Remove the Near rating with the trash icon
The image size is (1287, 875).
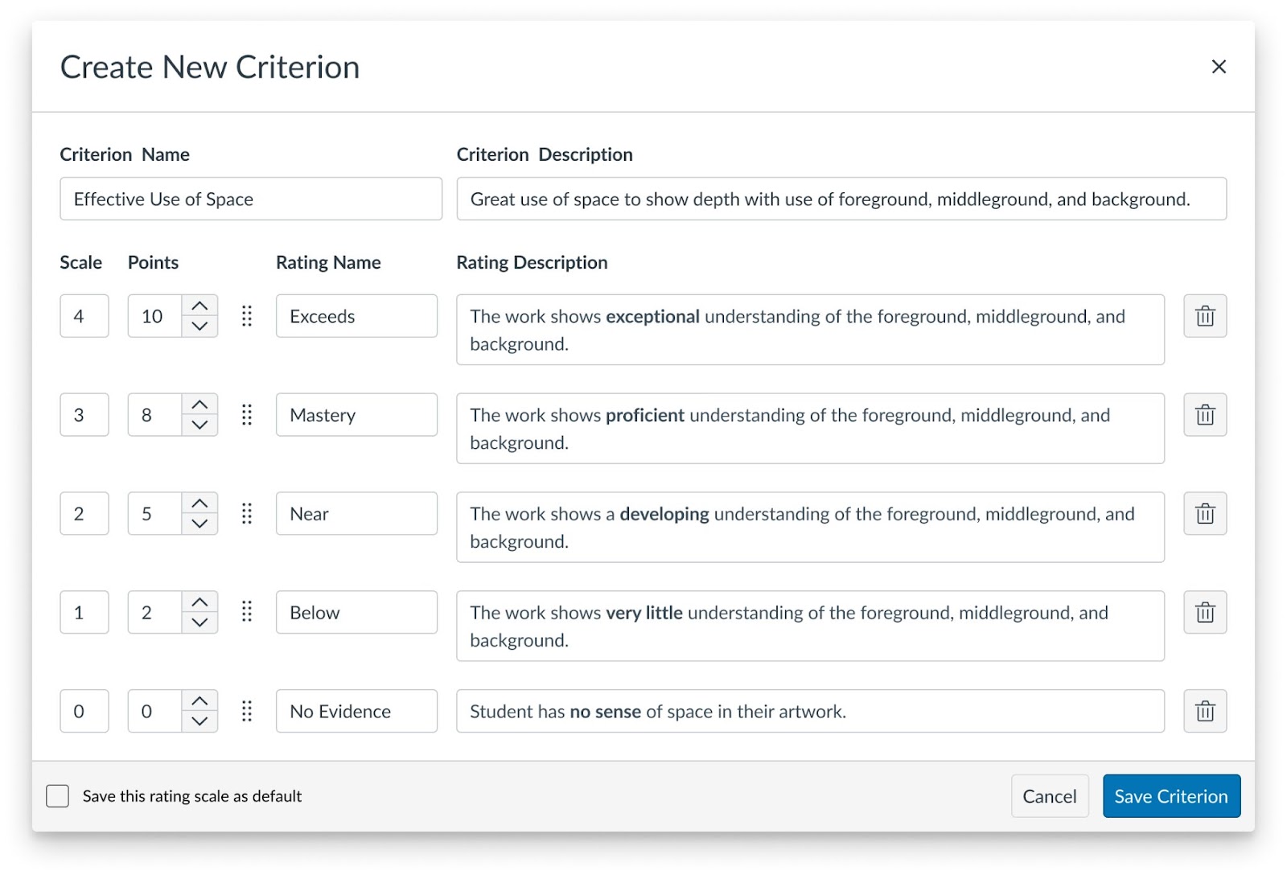click(1204, 514)
